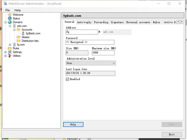The width and height of the screenshot is (187, 140).
Task: Switch to the Forwarding tab
Action: click(101, 22)
